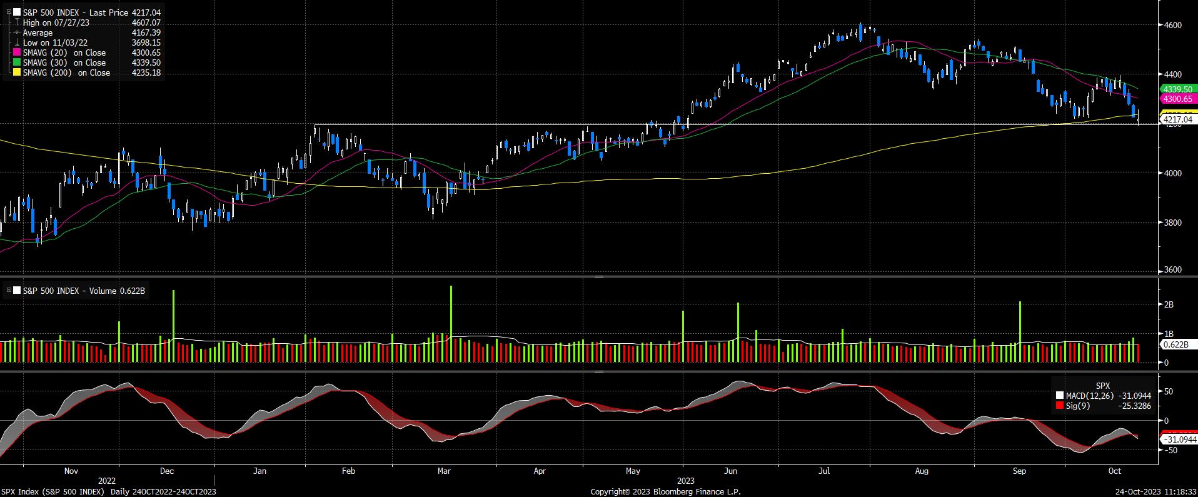Click the 3800 price axis label
Screen dimensions: 1198x497
point(1173,222)
